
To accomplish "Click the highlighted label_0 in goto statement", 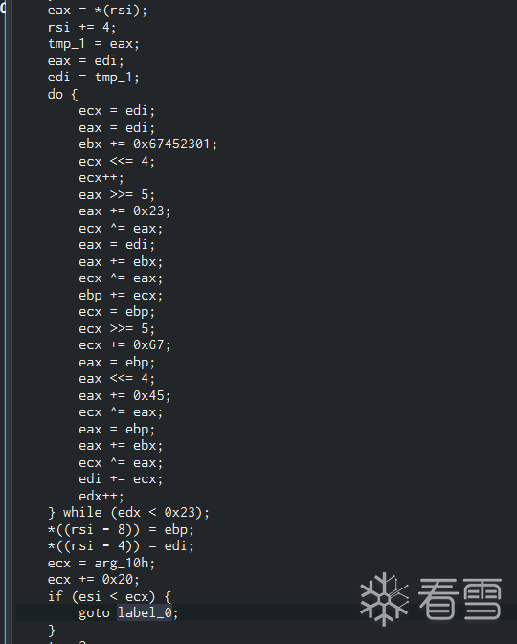I will [145, 612].
